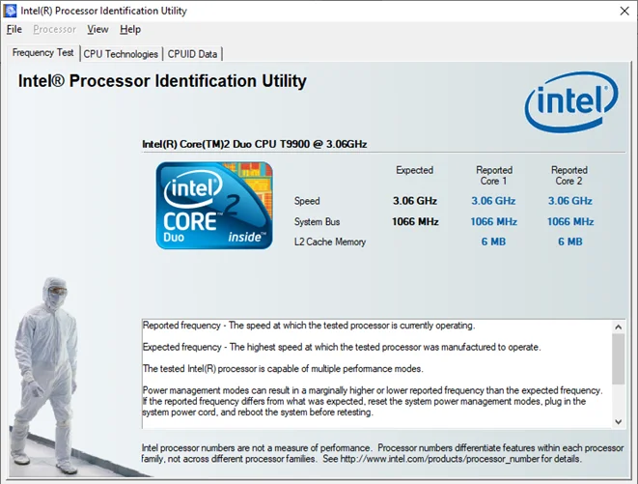
Task: Switch to the CPU Technologies tab
Action: click(x=121, y=54)
